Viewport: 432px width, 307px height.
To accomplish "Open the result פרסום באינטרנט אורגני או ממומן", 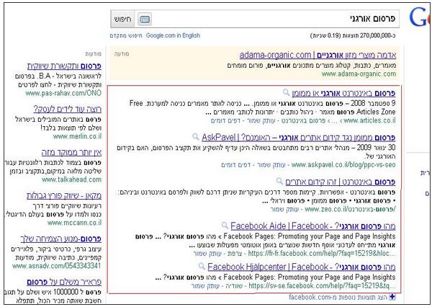I will point(343,93).
